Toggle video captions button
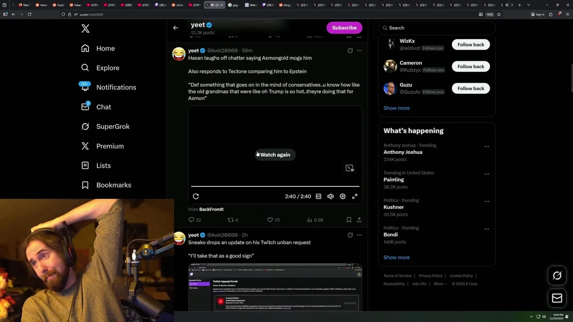The height and width of the screenshot is (322, 573). click(x=318, y=196)
